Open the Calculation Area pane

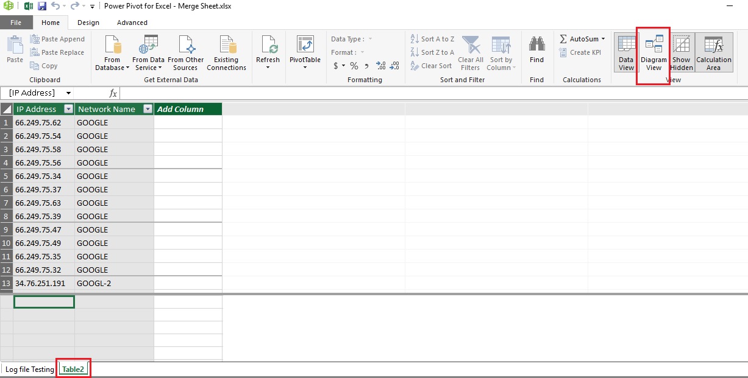pos(714,52)
